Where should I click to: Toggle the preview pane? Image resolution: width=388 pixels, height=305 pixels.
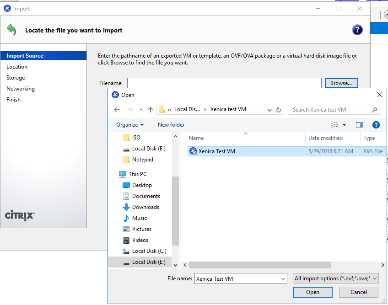pos(360,125)
